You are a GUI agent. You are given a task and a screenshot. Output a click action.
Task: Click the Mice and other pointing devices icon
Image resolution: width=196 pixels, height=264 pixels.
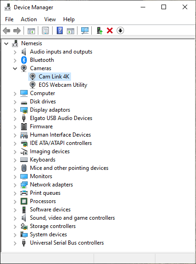pyautogui.click(x=24, y=168)
